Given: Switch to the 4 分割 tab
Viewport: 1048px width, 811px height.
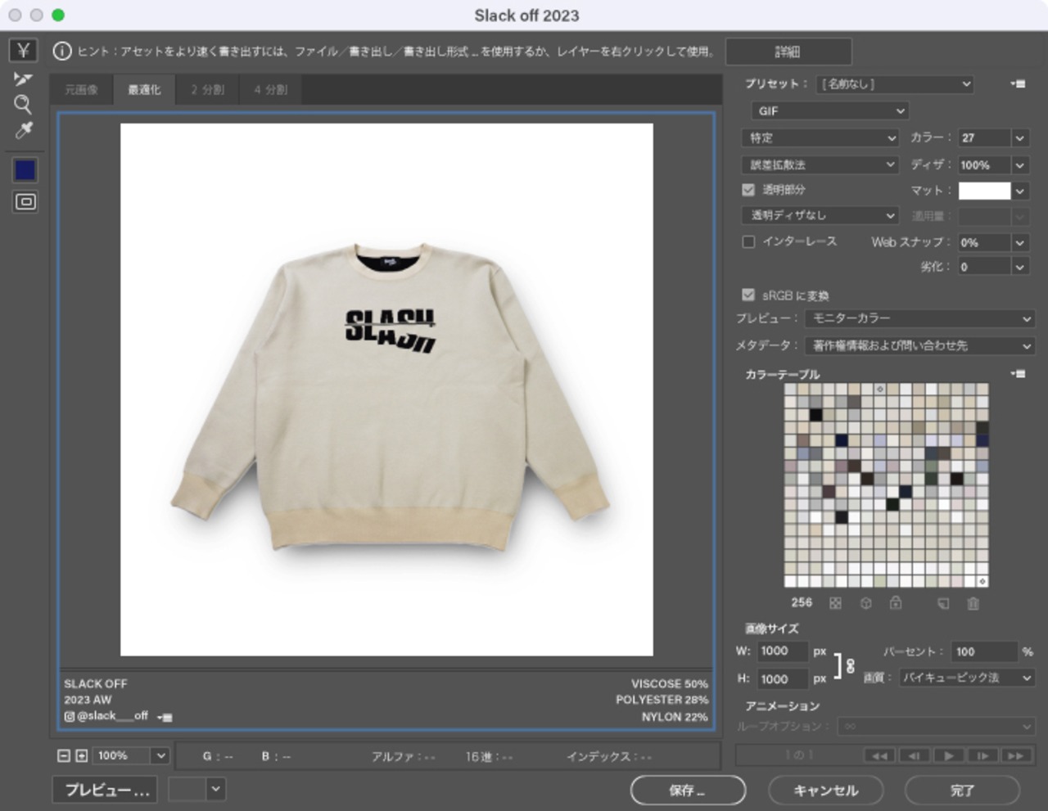Looking at the screenshot, I should coord(270,90).
